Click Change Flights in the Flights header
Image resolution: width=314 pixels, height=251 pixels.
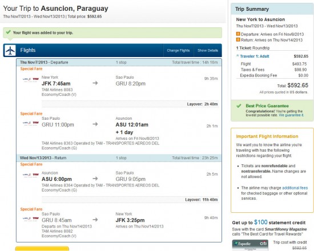click(178, 50)
